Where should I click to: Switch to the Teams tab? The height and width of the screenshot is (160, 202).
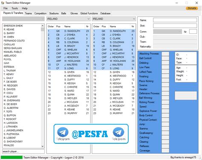pos(28,13)
